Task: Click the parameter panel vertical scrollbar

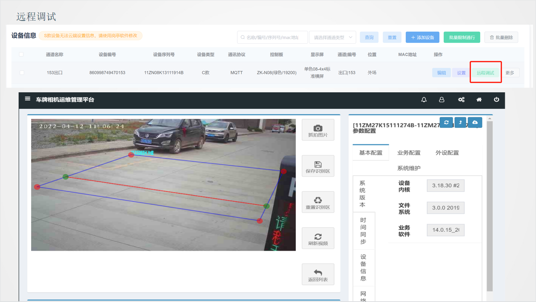Action: point(490,206)
